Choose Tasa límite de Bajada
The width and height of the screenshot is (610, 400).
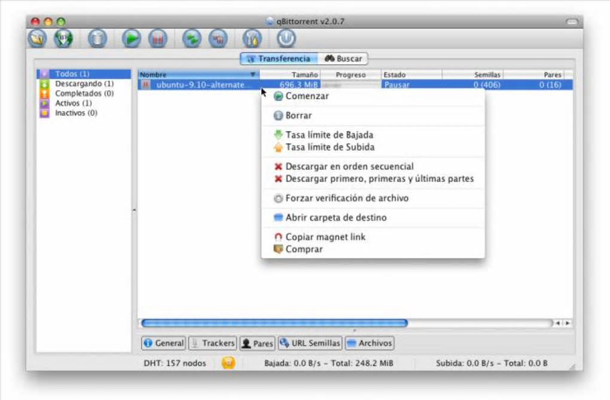point(373,135)
